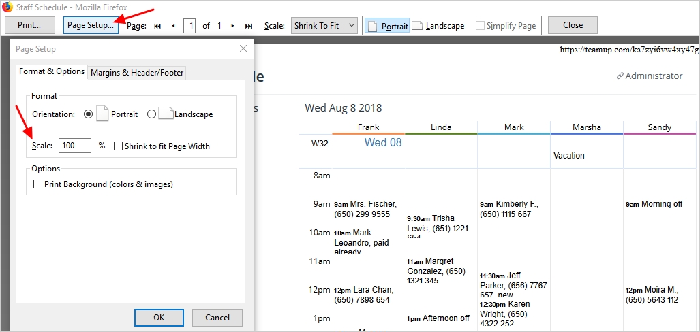Image resolution: width=700 pixels, height=332 pixels.
Task: Toggle Simplify Page checkbox
Action: 481,26
